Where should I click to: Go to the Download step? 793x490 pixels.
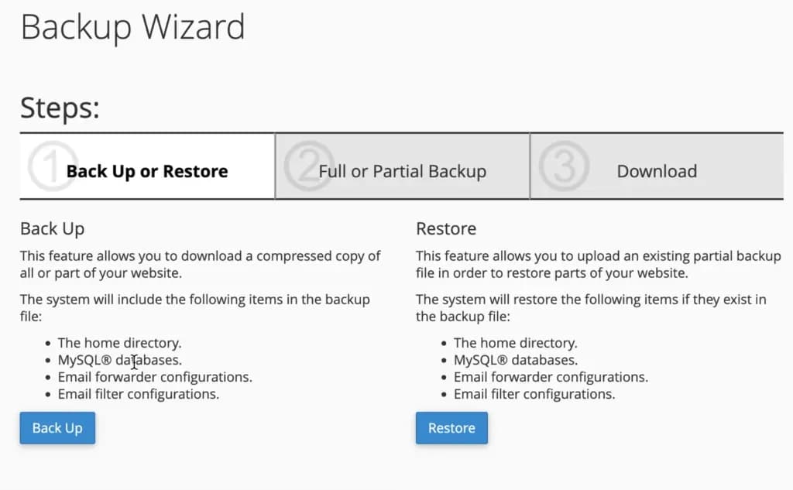coord(657,170)
